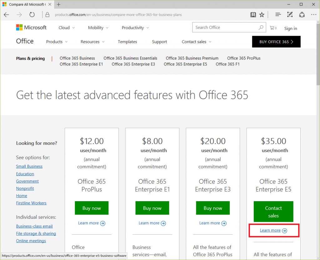Screen dimensions: 320x260
Task: Open Office 365 Enterprise E5 nav link
Action: click(x=185, y=64)
